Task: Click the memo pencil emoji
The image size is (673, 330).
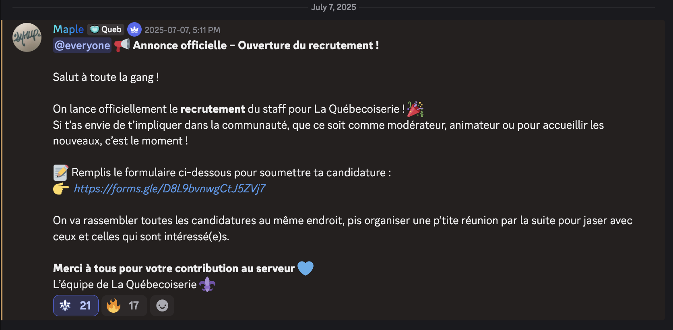Action: (61, 173)
